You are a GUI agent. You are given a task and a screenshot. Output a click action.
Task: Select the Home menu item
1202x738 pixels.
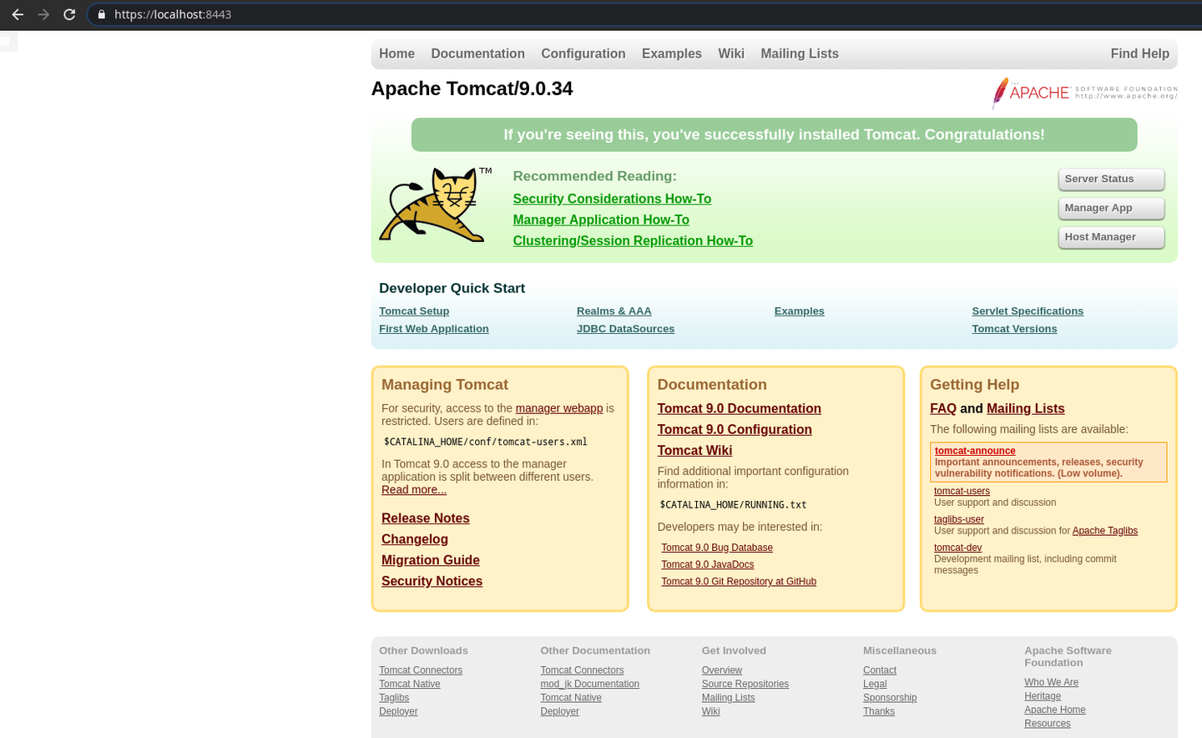click(396, 53)
